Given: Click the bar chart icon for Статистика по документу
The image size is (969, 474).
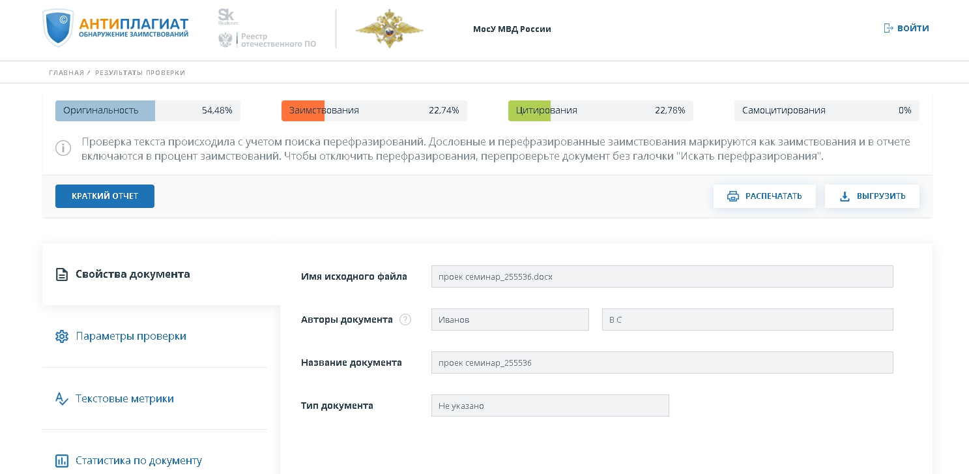Looking at the screenshot, I should tap(62, 461).
